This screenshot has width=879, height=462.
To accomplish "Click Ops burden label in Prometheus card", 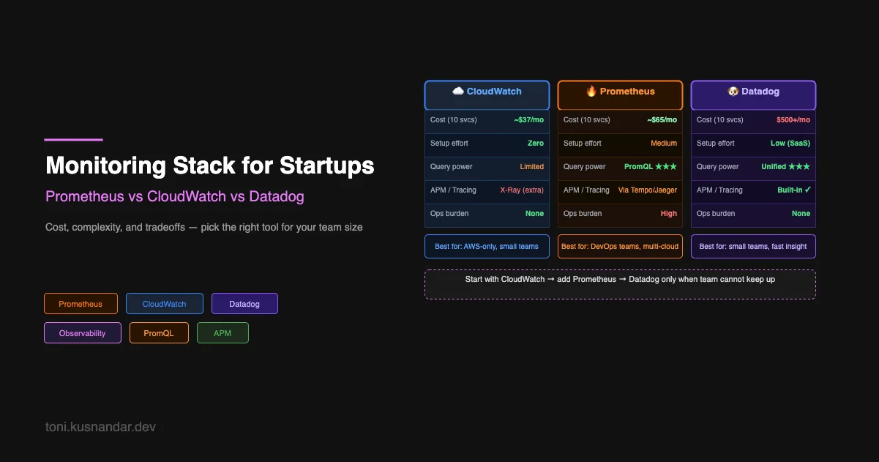I will click(x=583, y=214).
